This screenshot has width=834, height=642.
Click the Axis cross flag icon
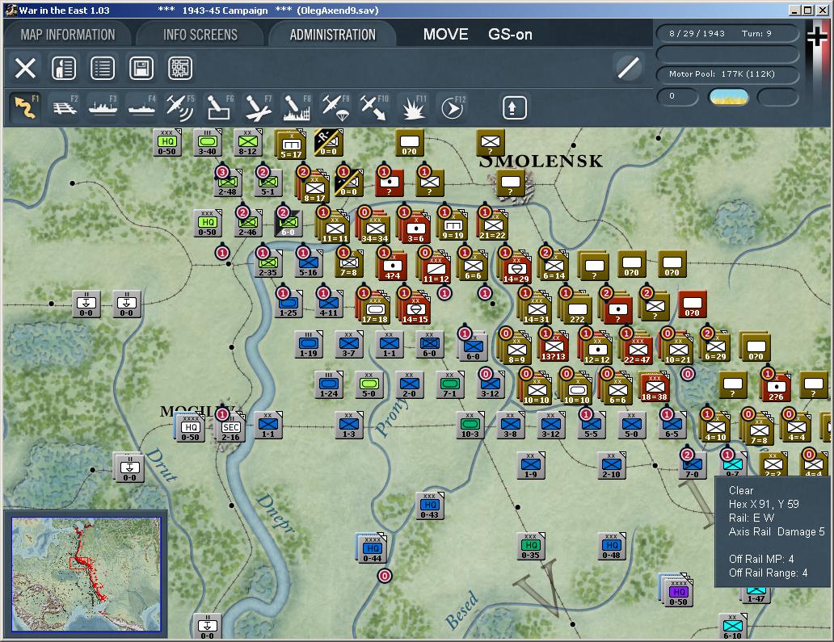coord(816,36)
